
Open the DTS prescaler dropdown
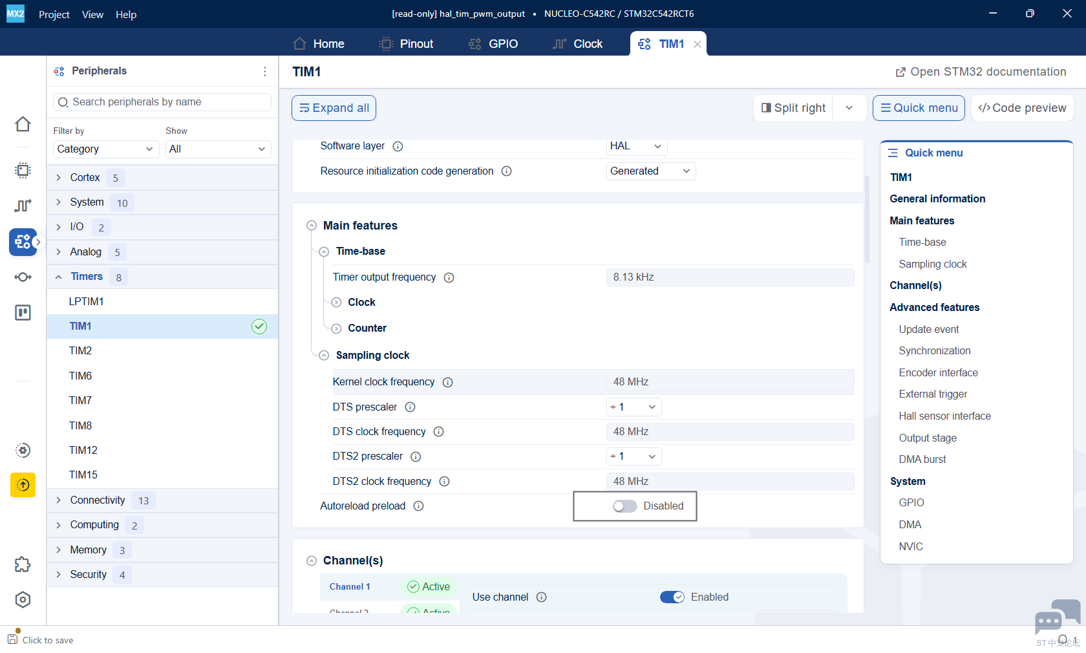point(633,407)
